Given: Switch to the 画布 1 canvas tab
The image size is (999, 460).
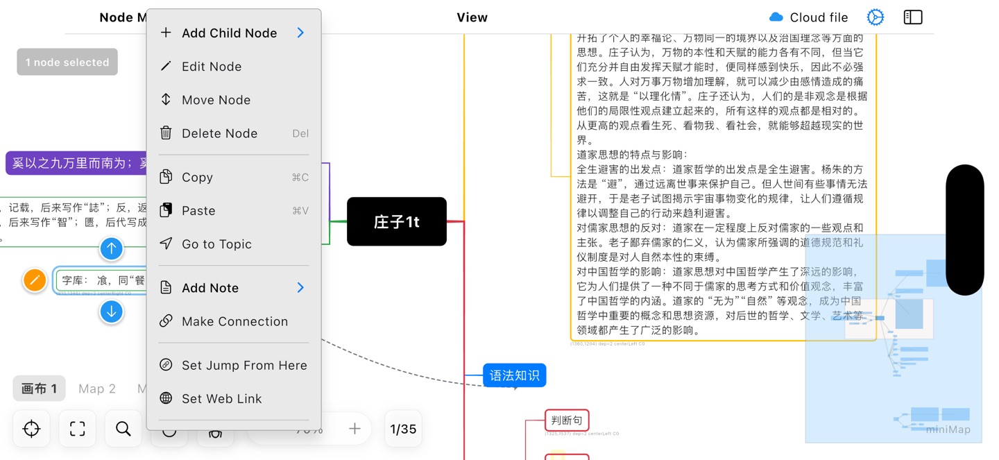Looking at the screenshot, I should pos(40,389).
